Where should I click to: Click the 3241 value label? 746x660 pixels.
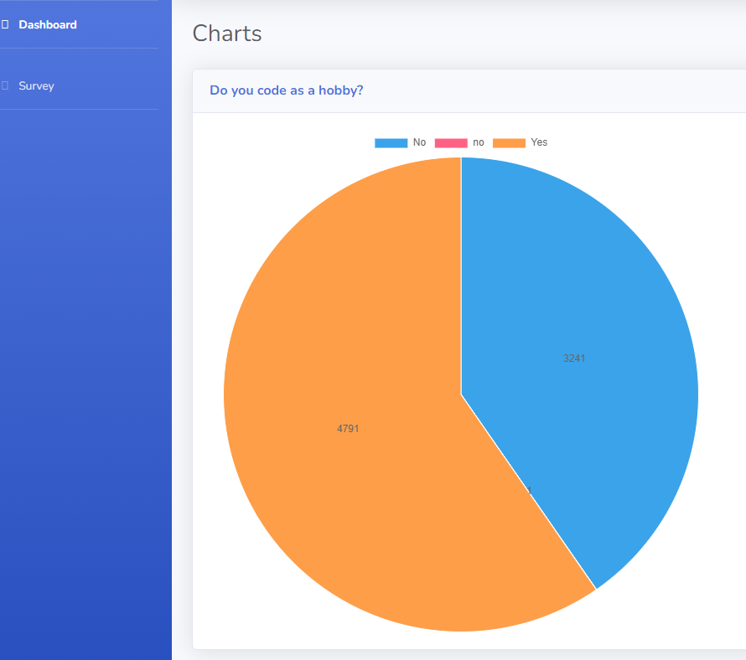(x=574, y=358)
